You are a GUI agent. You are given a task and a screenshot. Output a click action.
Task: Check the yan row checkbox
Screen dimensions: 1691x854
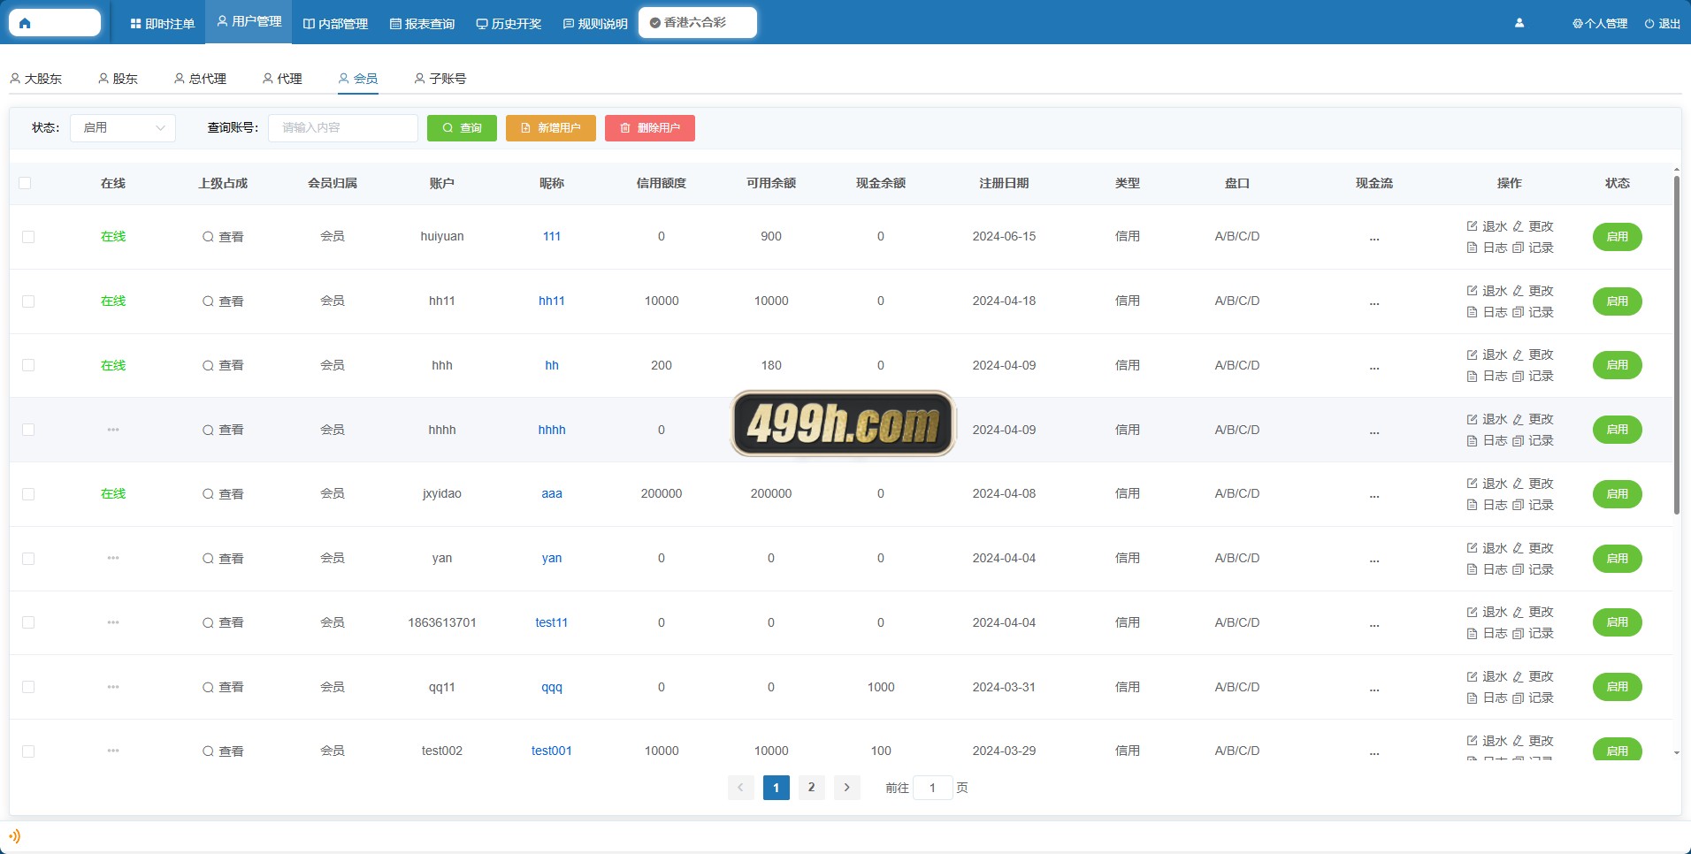(28, 559)
